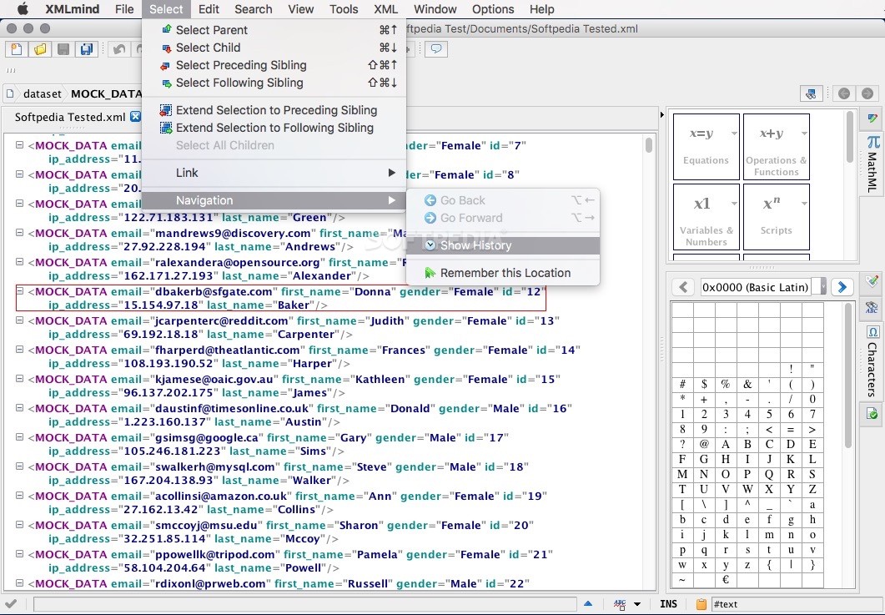Click the spell check ABC status bar icon
885x615 pixels.
(x=620, y=604)
